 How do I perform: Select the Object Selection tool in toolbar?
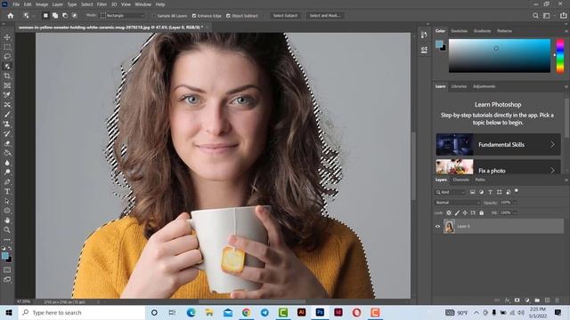click(x=7, y=67)
